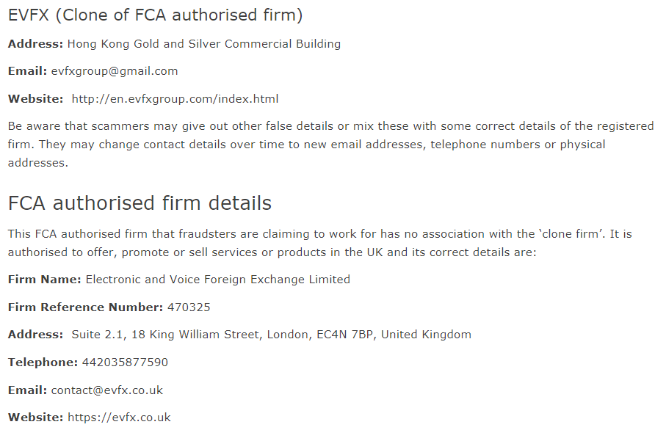Click the bold Website label near evfxgroup

pyautogui.click(x=36, y=99)
